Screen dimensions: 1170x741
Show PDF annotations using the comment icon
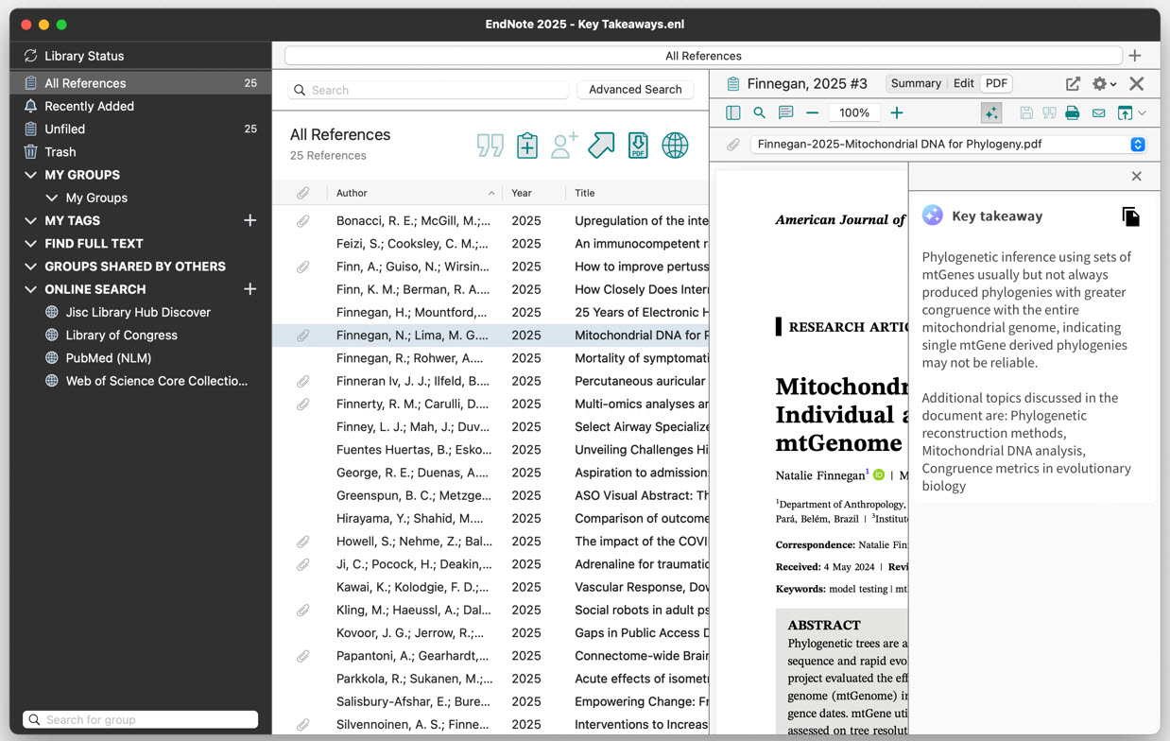point(785,112)
